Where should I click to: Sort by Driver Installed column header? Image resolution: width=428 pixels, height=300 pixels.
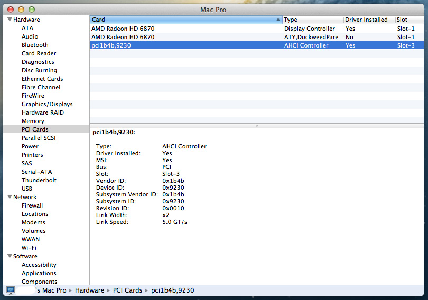(369, 20)
